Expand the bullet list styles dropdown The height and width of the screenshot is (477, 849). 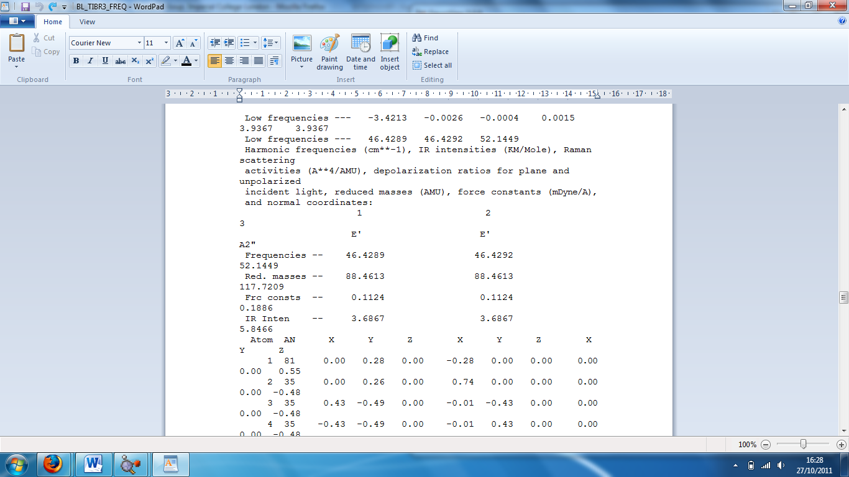point(255,43)
